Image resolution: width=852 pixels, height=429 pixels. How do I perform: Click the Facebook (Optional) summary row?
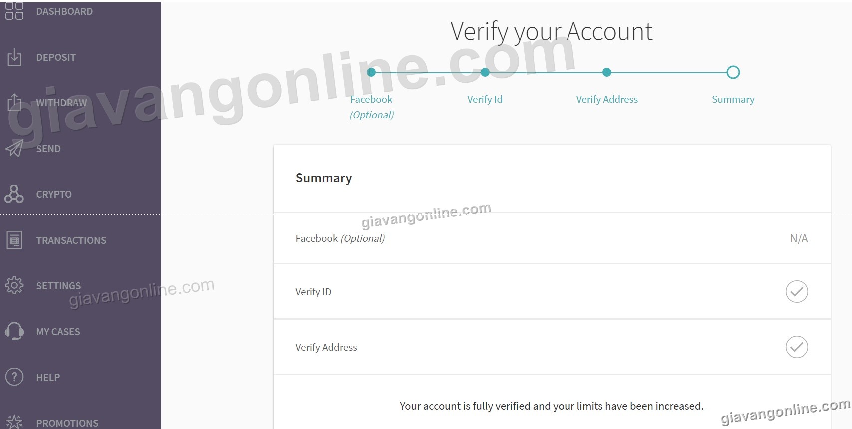(x=552, y=238)
